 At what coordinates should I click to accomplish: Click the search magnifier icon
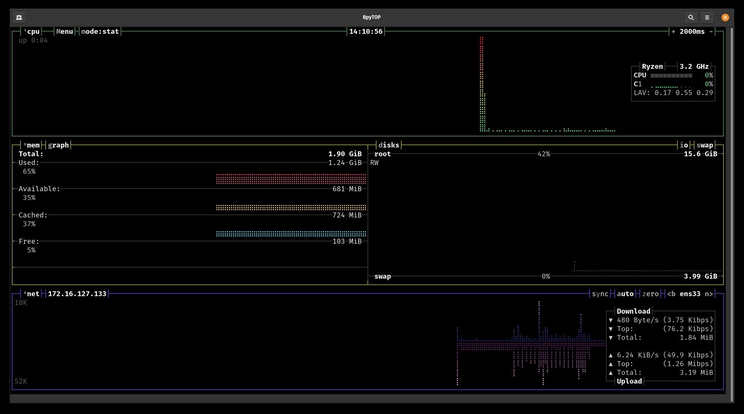(691, 17)
